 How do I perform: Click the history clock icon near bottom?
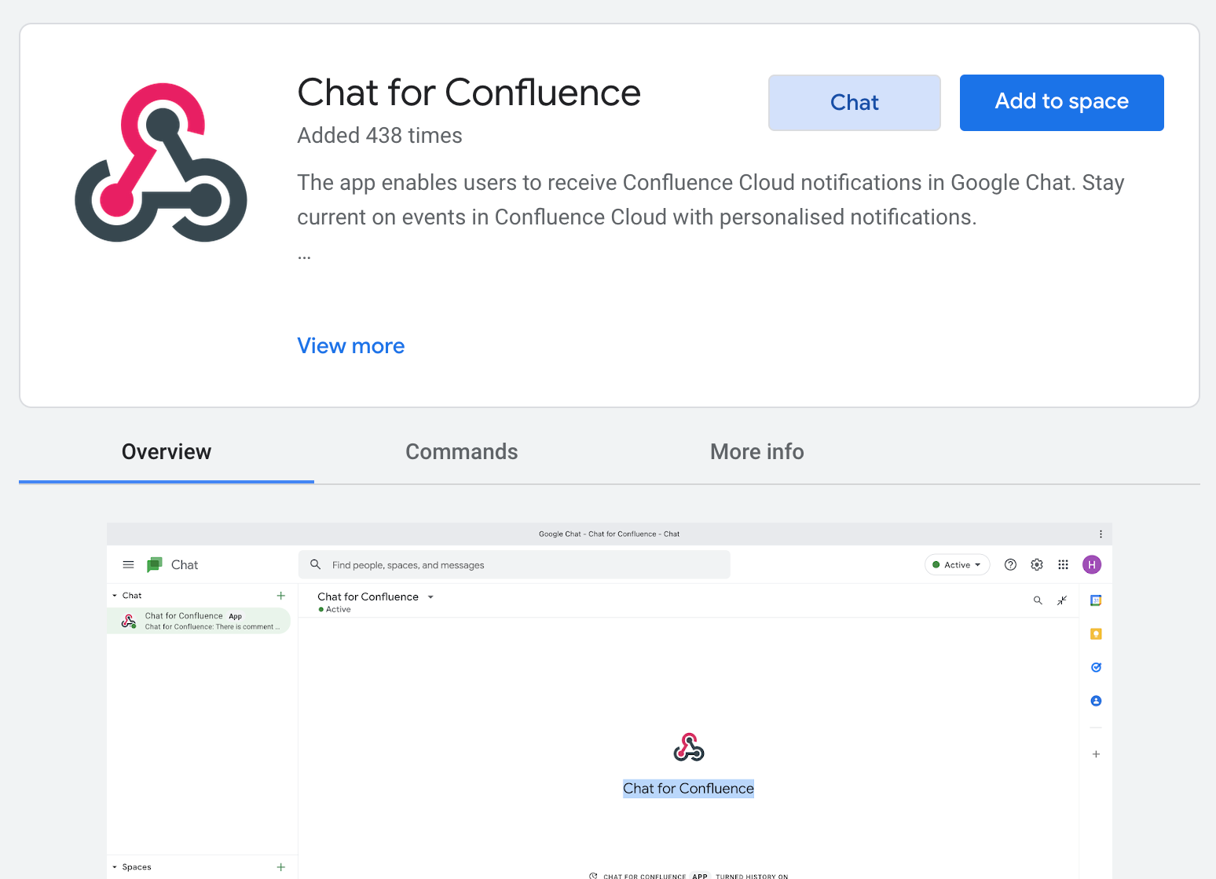(x=593, y=876)
